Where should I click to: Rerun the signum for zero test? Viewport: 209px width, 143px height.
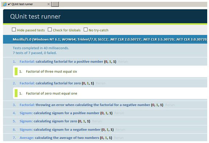point(97,121)
